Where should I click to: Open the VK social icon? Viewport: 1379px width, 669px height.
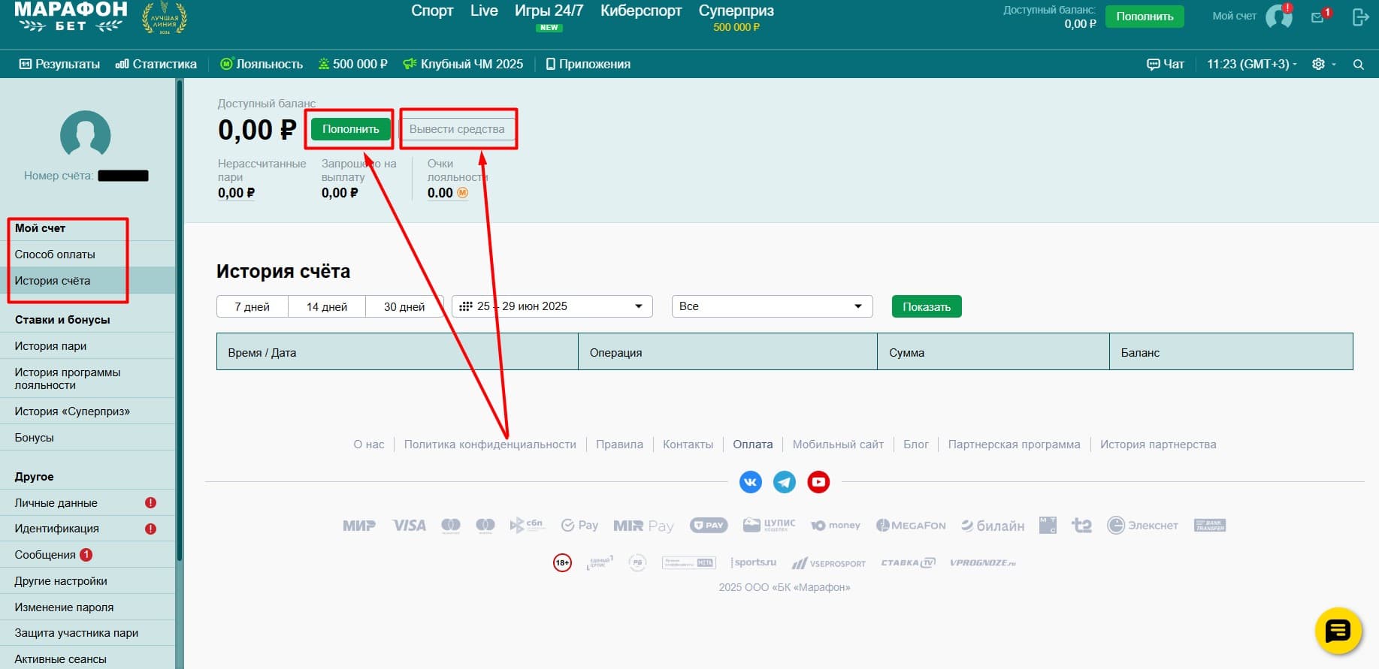(751, 482)
